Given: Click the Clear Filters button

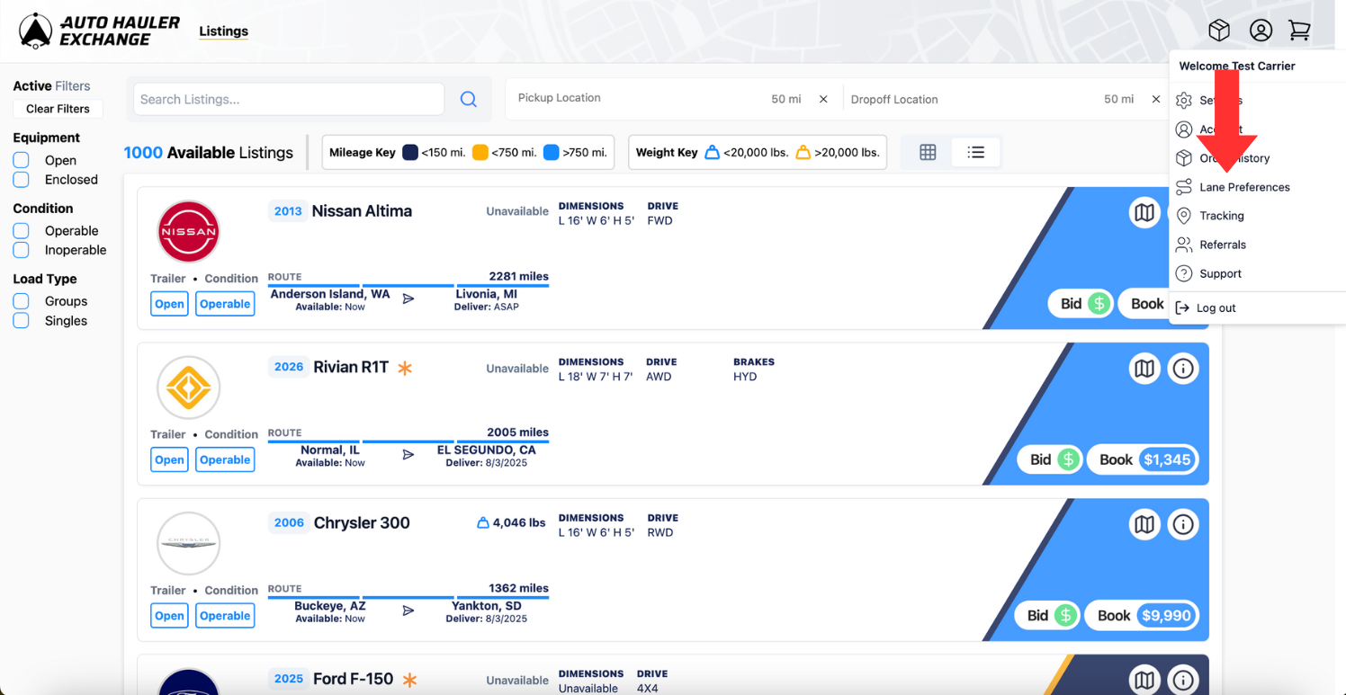Looking at the screenshot, I should [x=58, y=109].
